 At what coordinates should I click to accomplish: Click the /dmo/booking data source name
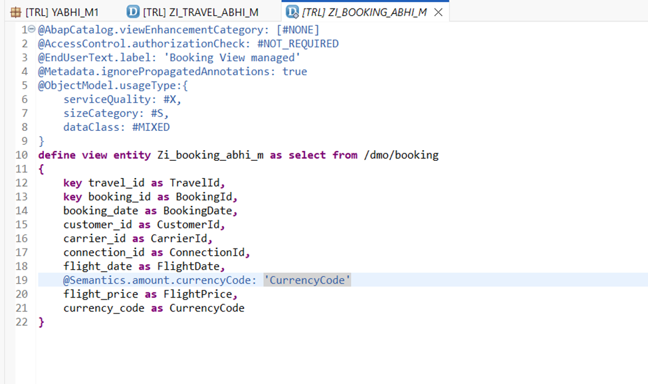pyautogui.click(x=401, y=155)
